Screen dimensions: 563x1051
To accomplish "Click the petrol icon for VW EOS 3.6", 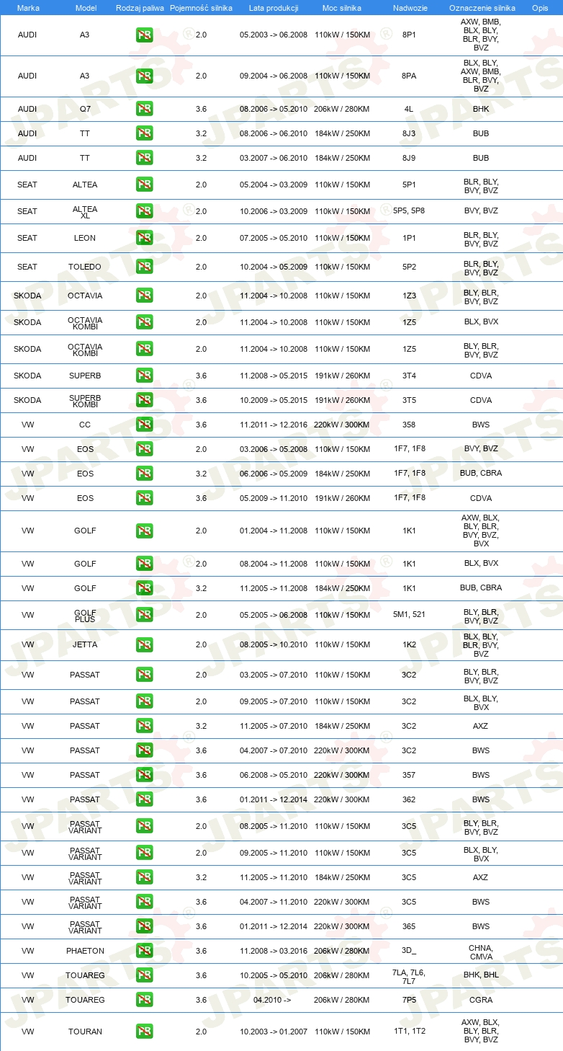I will pos(144,498).
